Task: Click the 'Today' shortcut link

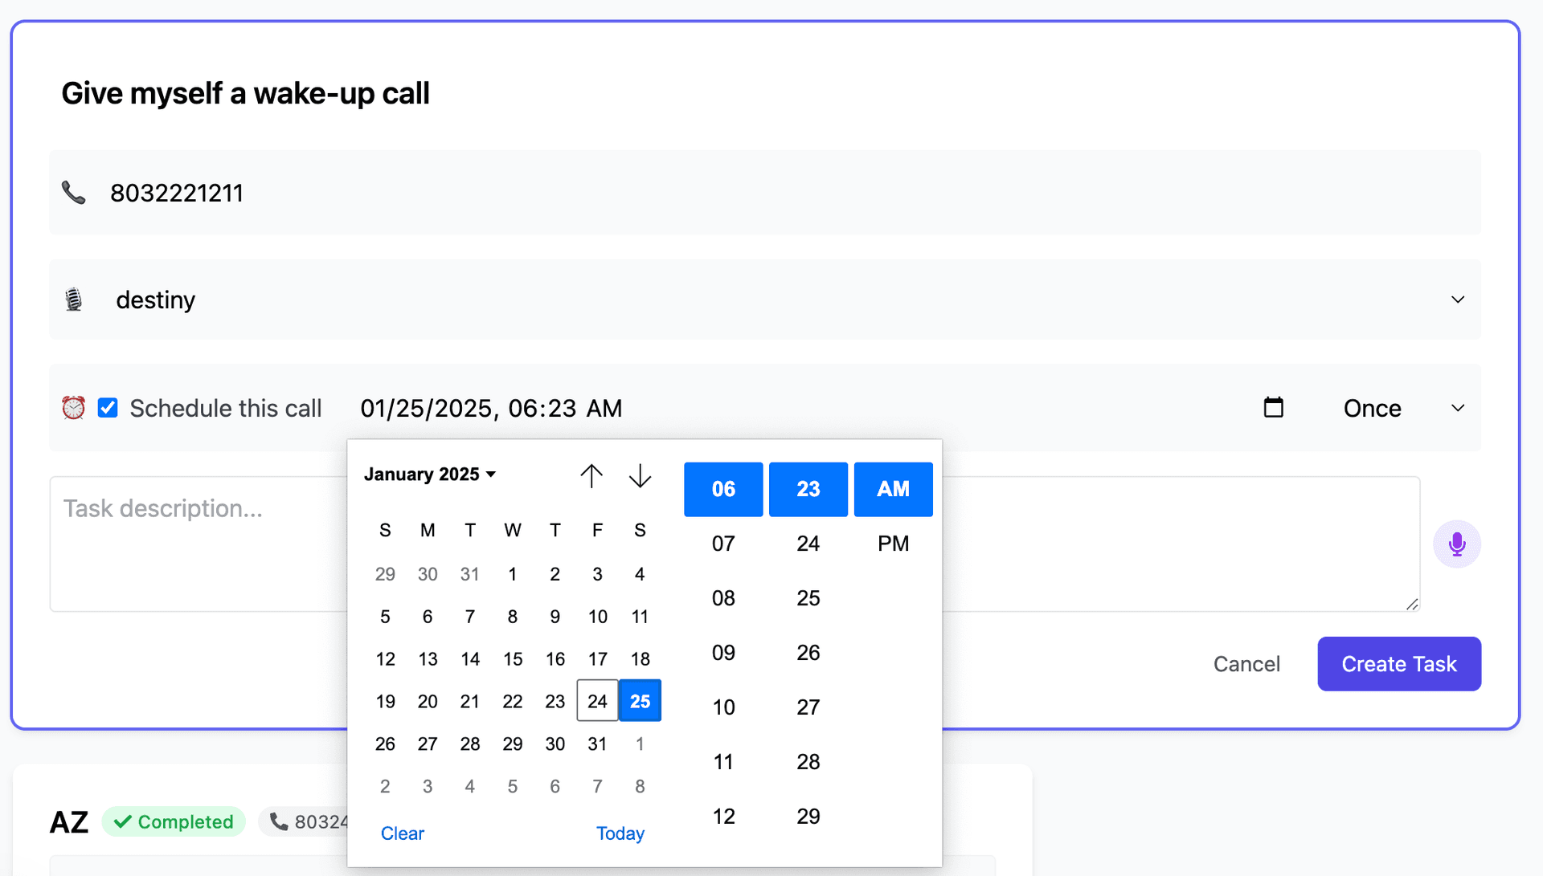Action: [x=620, y=833]
